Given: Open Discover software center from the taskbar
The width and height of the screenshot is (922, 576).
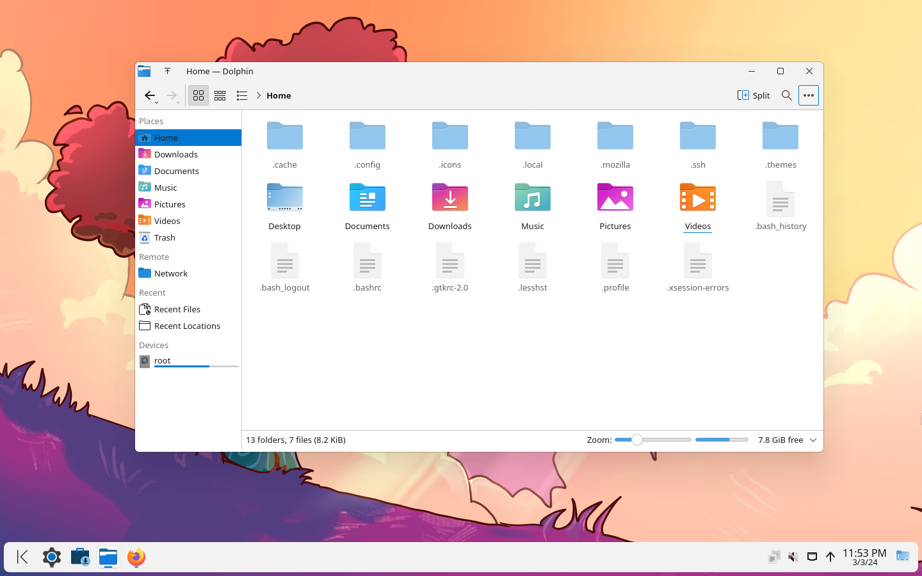Looking at the screenshot, I should [80, 557].
